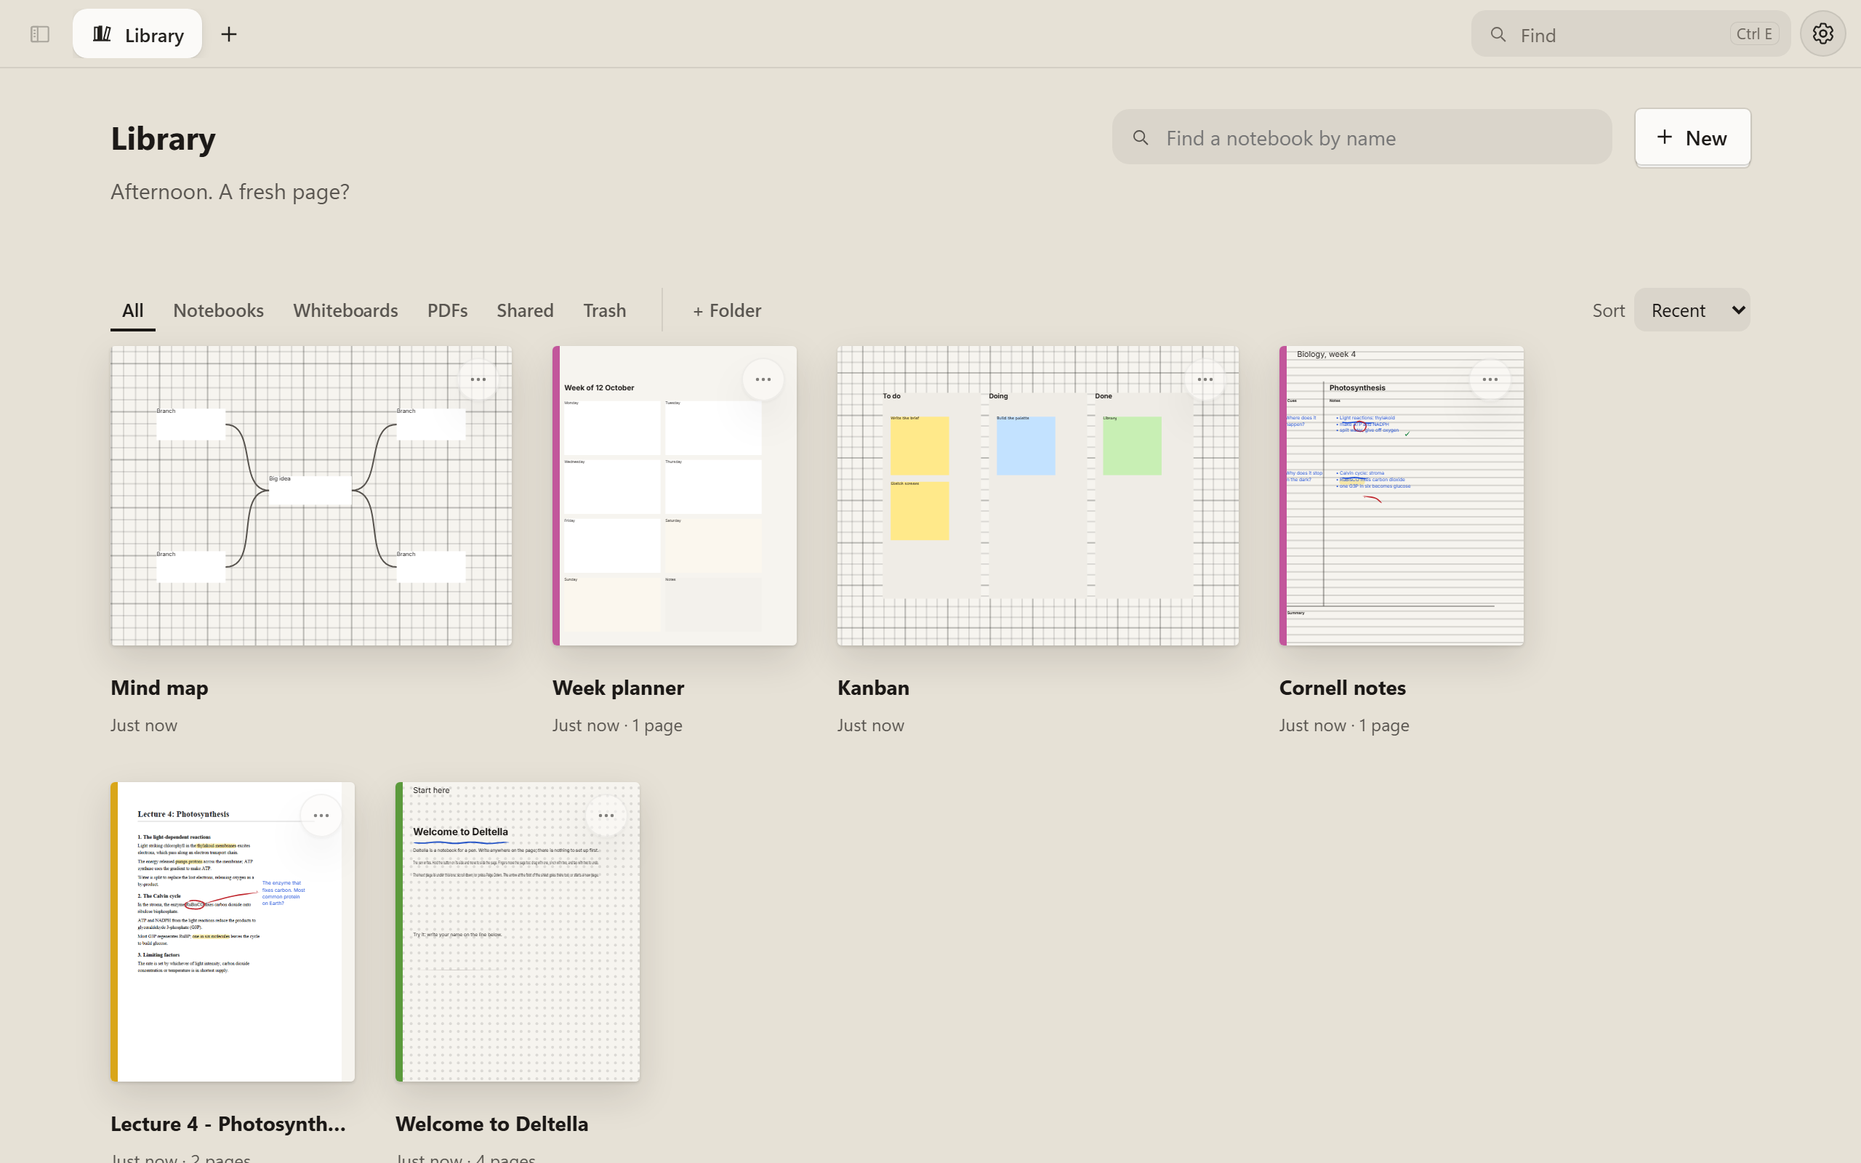Click the Lecture 4 - Photosynth... title
This screenshot has width=1861, height=1163.
click(x=228, y=1124)
